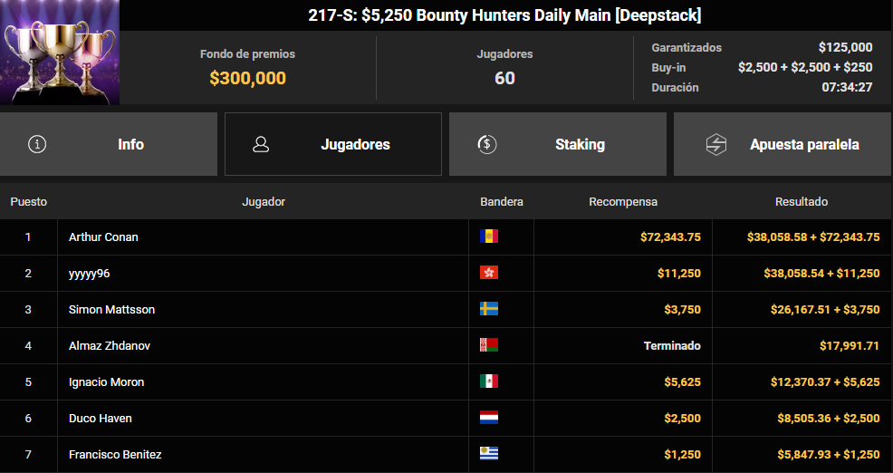Click the info circle icon

pos(38,144)
